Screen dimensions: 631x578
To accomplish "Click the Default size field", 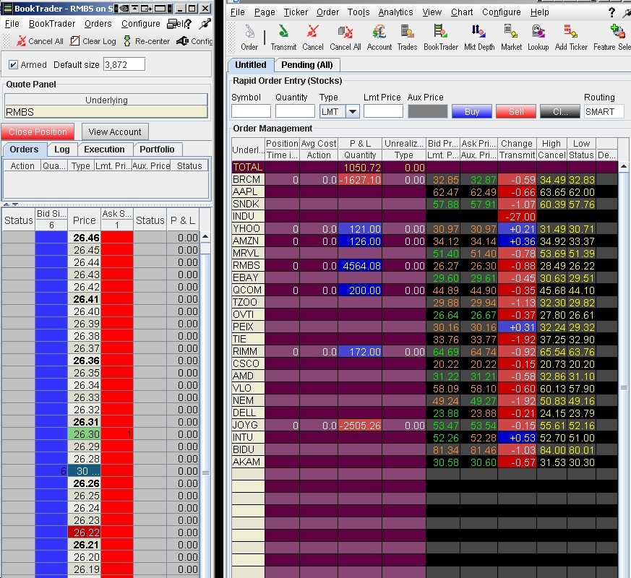I will (x=124, y=64).
